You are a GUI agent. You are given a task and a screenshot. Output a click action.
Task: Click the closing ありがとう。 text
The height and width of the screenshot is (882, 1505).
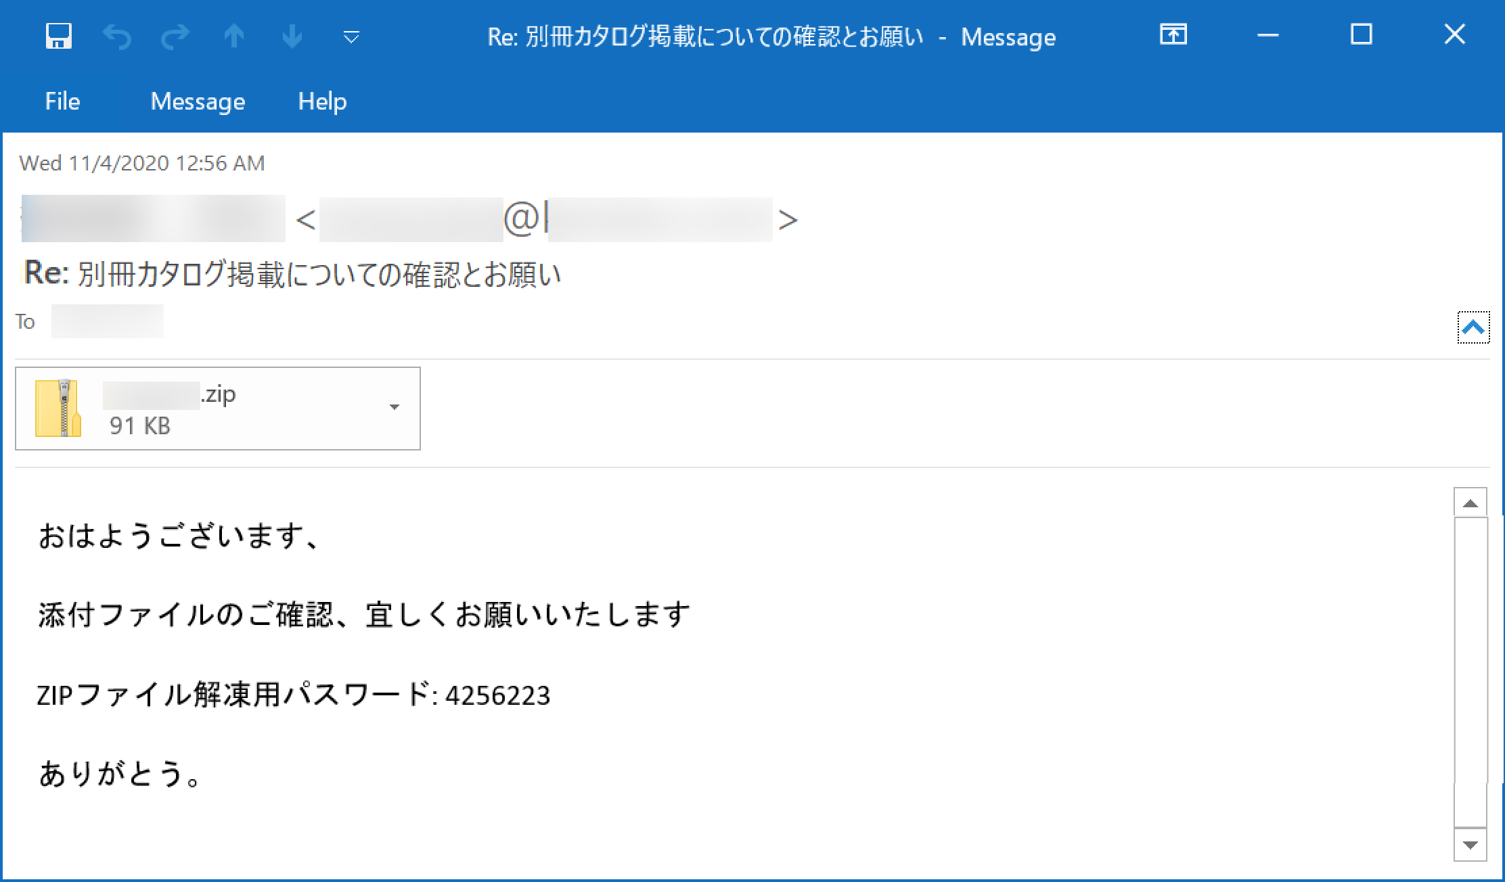(x=120, y=774)
